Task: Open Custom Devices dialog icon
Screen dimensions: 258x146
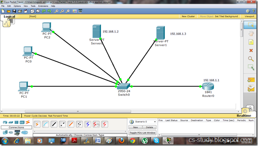Action: click(80, 11)
